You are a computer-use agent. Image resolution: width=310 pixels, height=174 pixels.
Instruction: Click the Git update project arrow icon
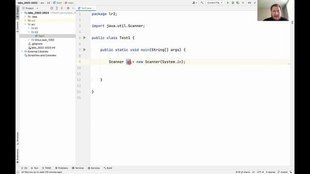[x=255, y=3]
